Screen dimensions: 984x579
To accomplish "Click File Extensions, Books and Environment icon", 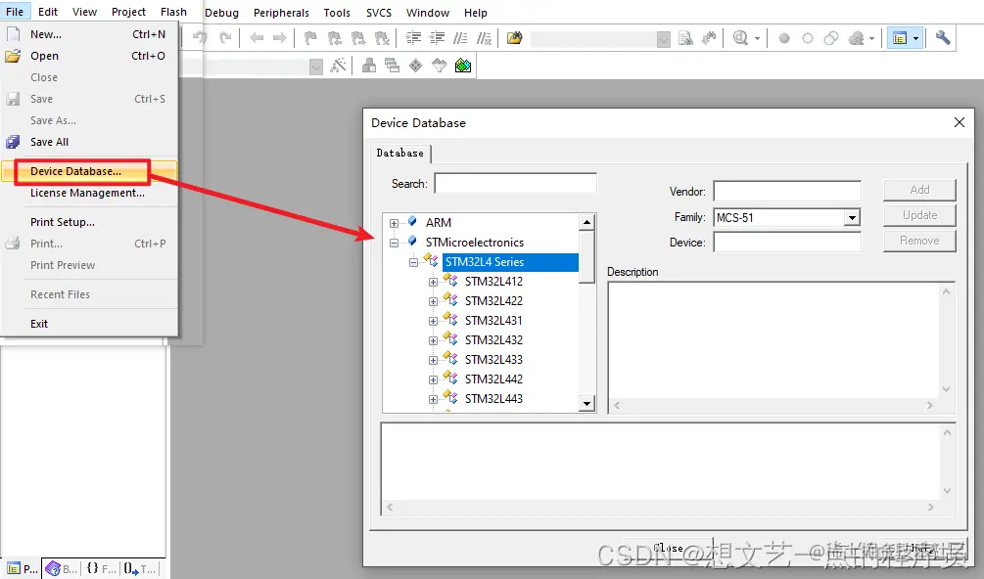I will [369, 66].
